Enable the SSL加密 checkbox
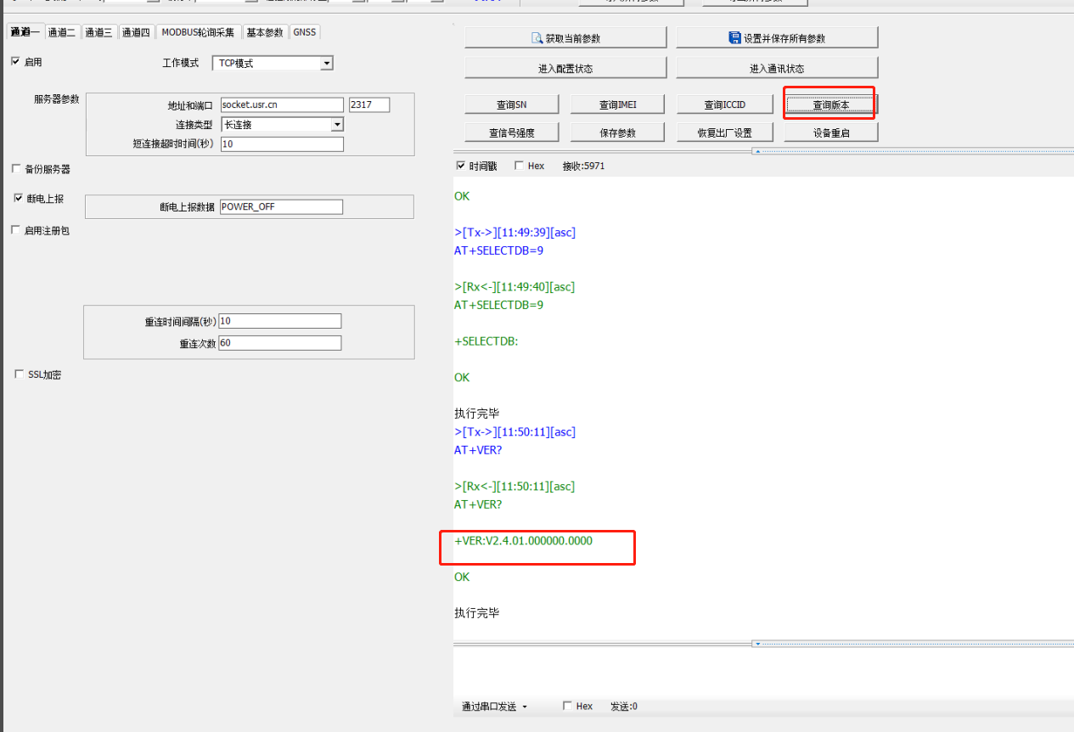This screenshot has height=732, width=1074. (20, 374)
